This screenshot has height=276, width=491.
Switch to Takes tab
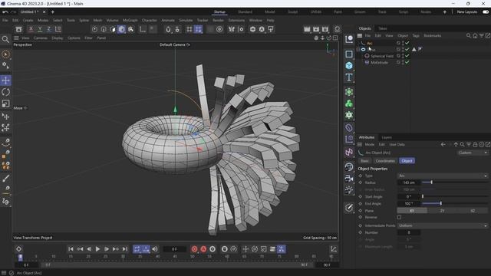[x=383, y=28]
